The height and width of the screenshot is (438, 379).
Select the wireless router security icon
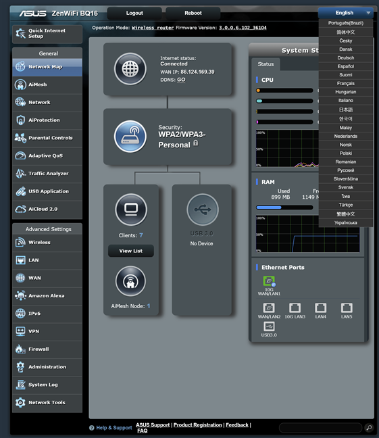click(130, 137)
